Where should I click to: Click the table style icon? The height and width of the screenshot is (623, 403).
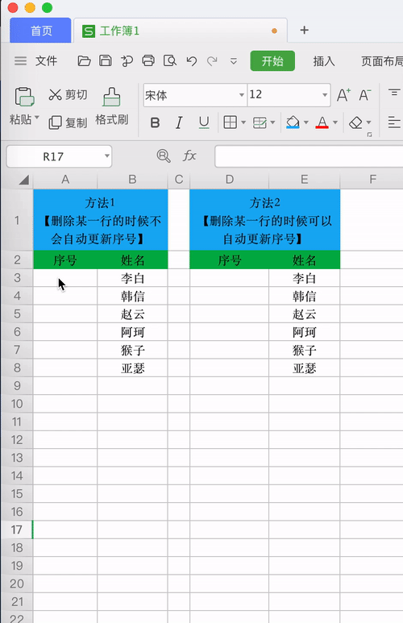260,123
